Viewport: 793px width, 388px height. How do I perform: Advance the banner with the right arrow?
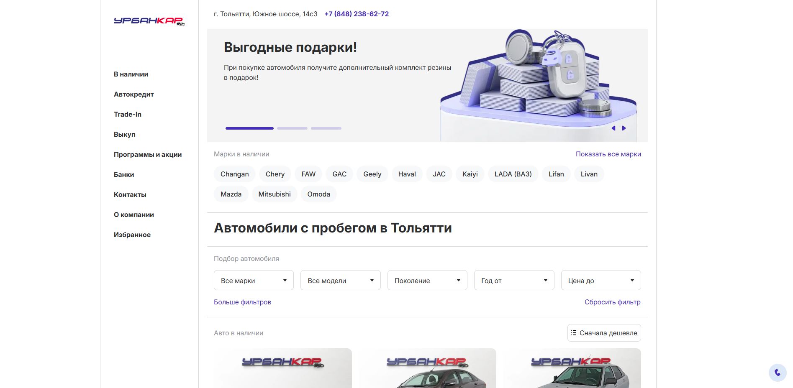coord(624,128)
